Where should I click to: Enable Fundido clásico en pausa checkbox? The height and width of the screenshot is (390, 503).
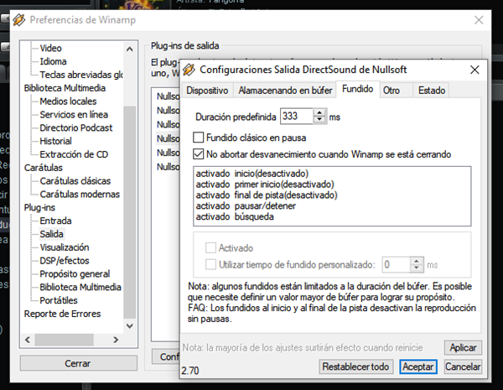[x=198, y=138]
